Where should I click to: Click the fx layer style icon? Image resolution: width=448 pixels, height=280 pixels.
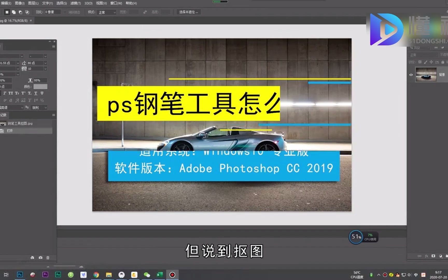426,256
